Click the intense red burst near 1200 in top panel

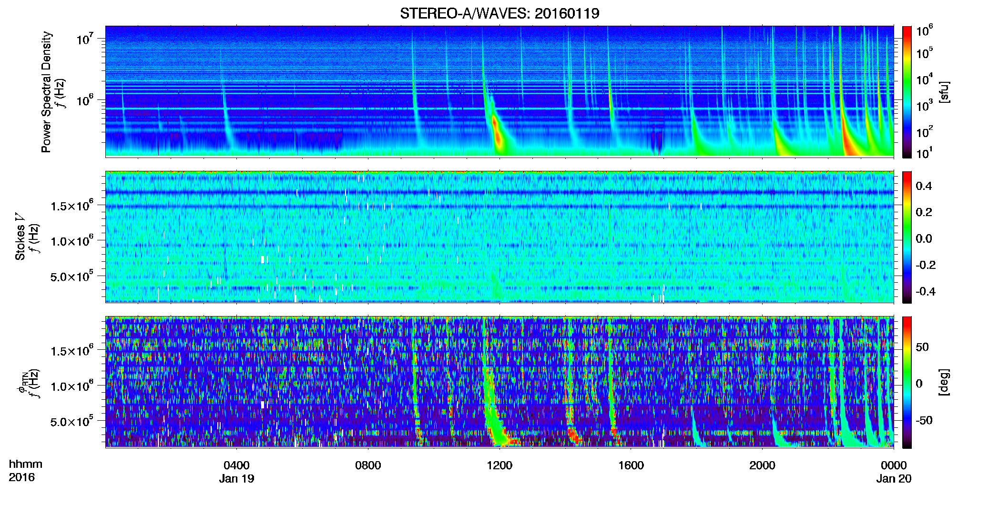[497, 132]
